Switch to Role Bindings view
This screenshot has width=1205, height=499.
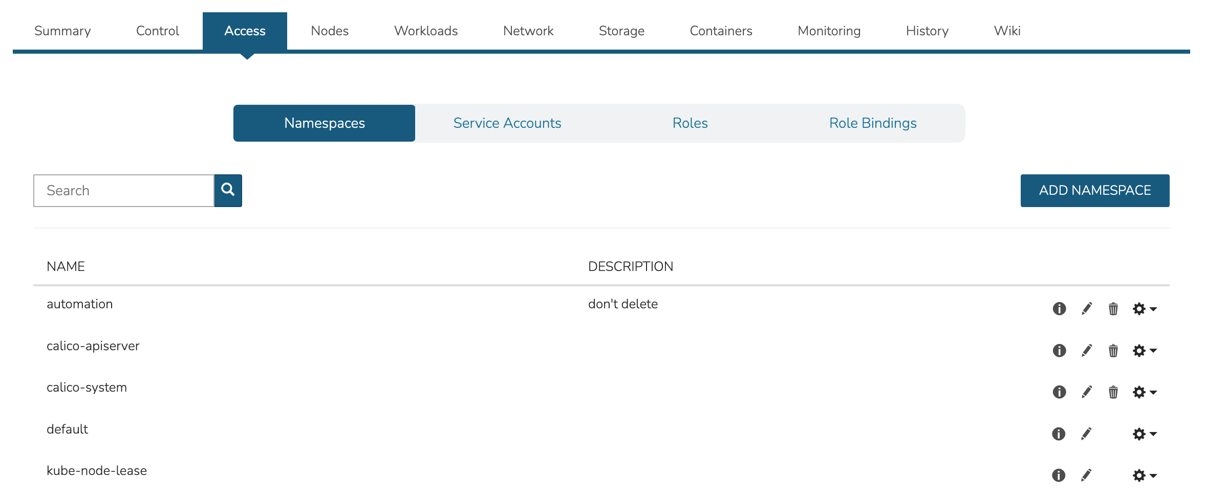click(x=872, y=123)
